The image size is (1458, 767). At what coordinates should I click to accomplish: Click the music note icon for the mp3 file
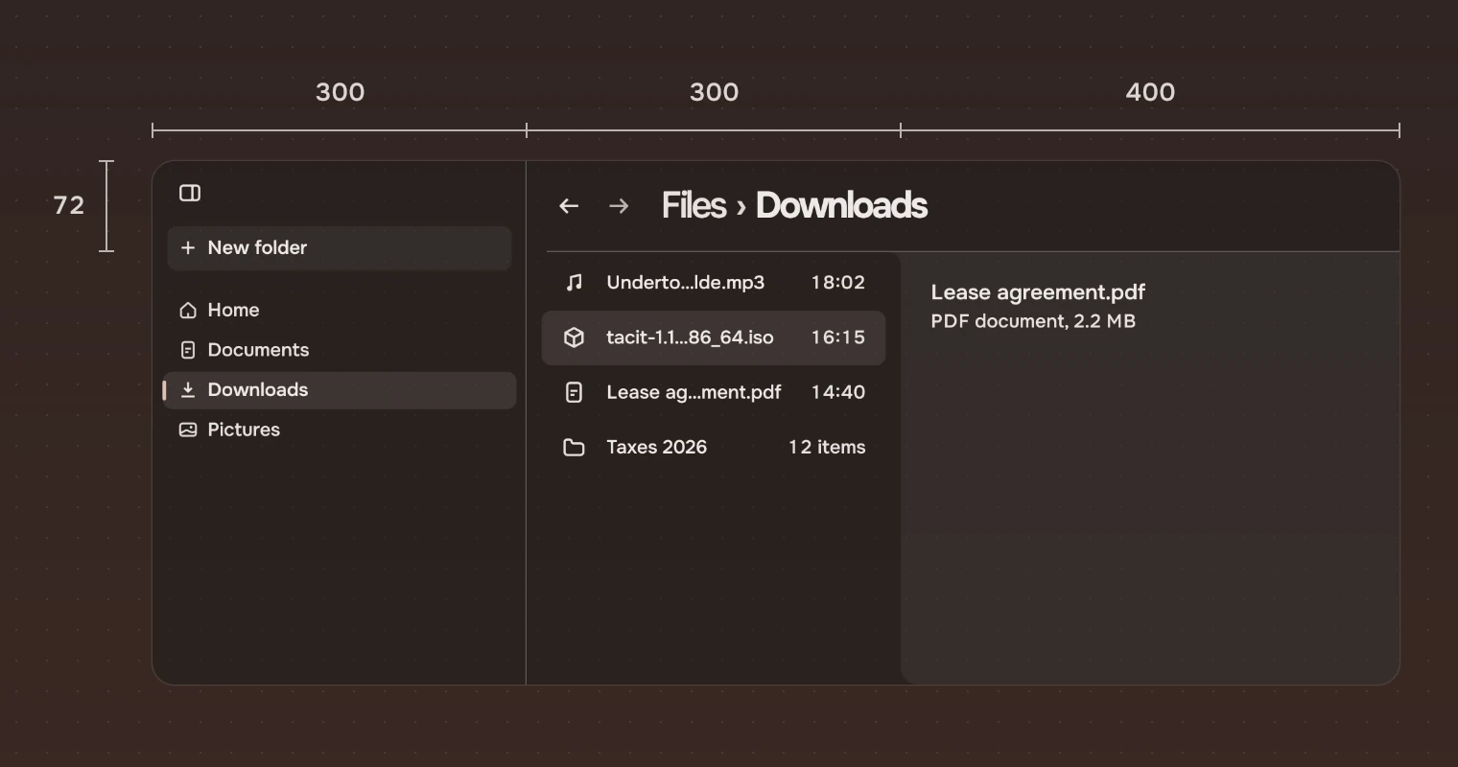574,283
